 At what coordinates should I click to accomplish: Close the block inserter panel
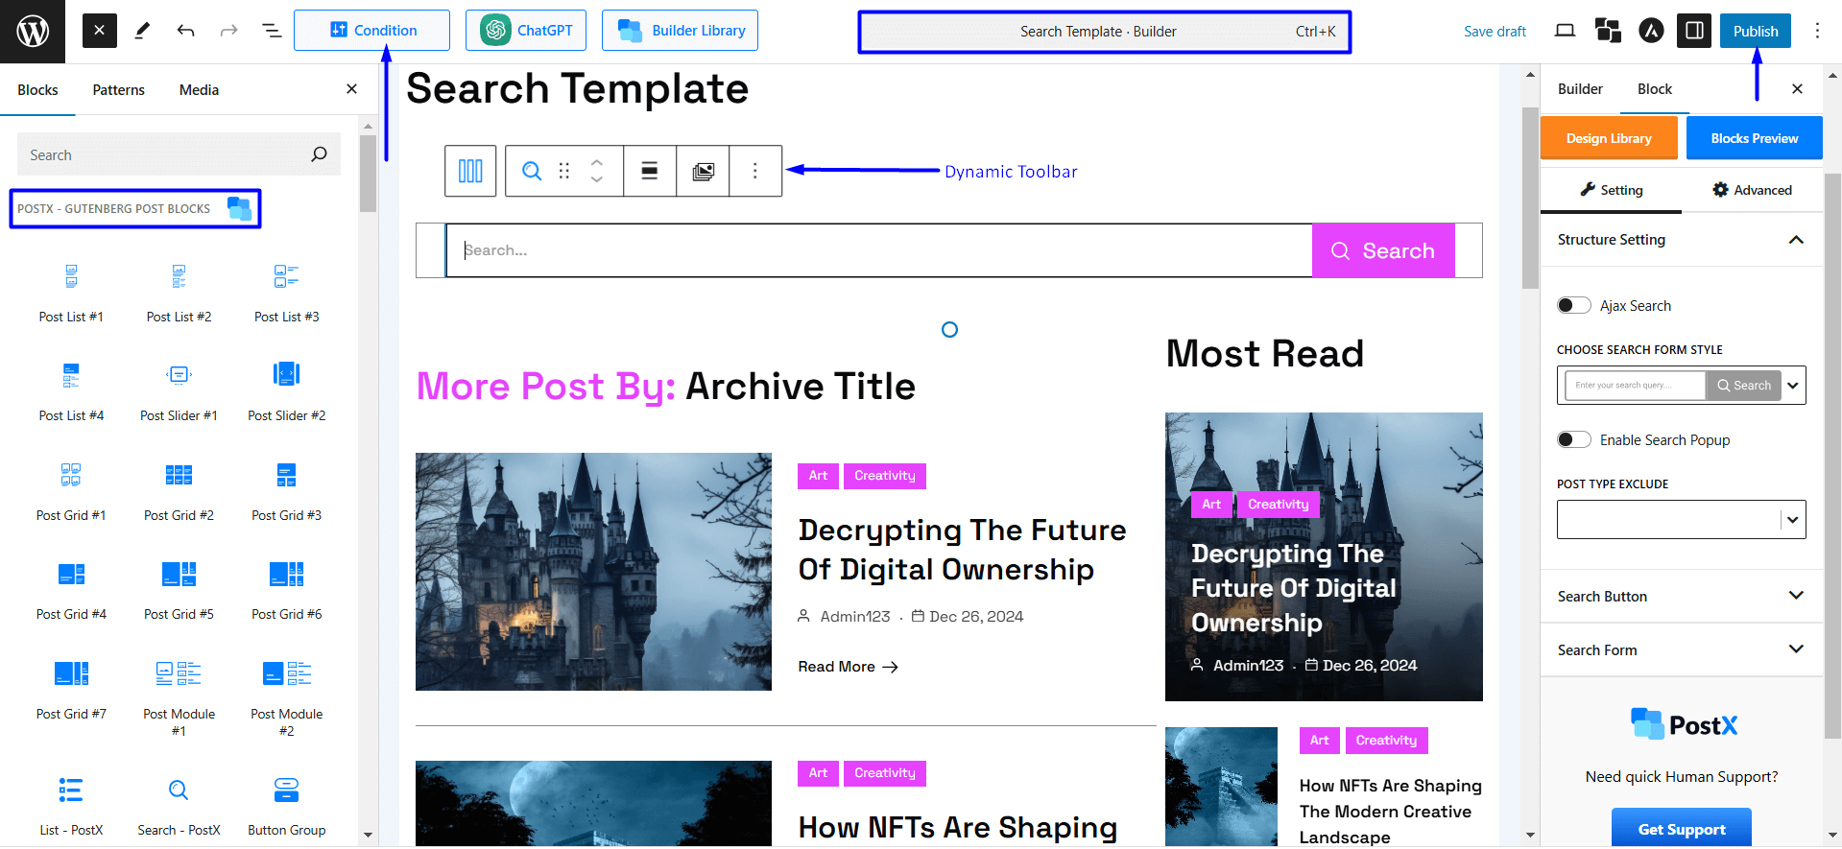351,89
